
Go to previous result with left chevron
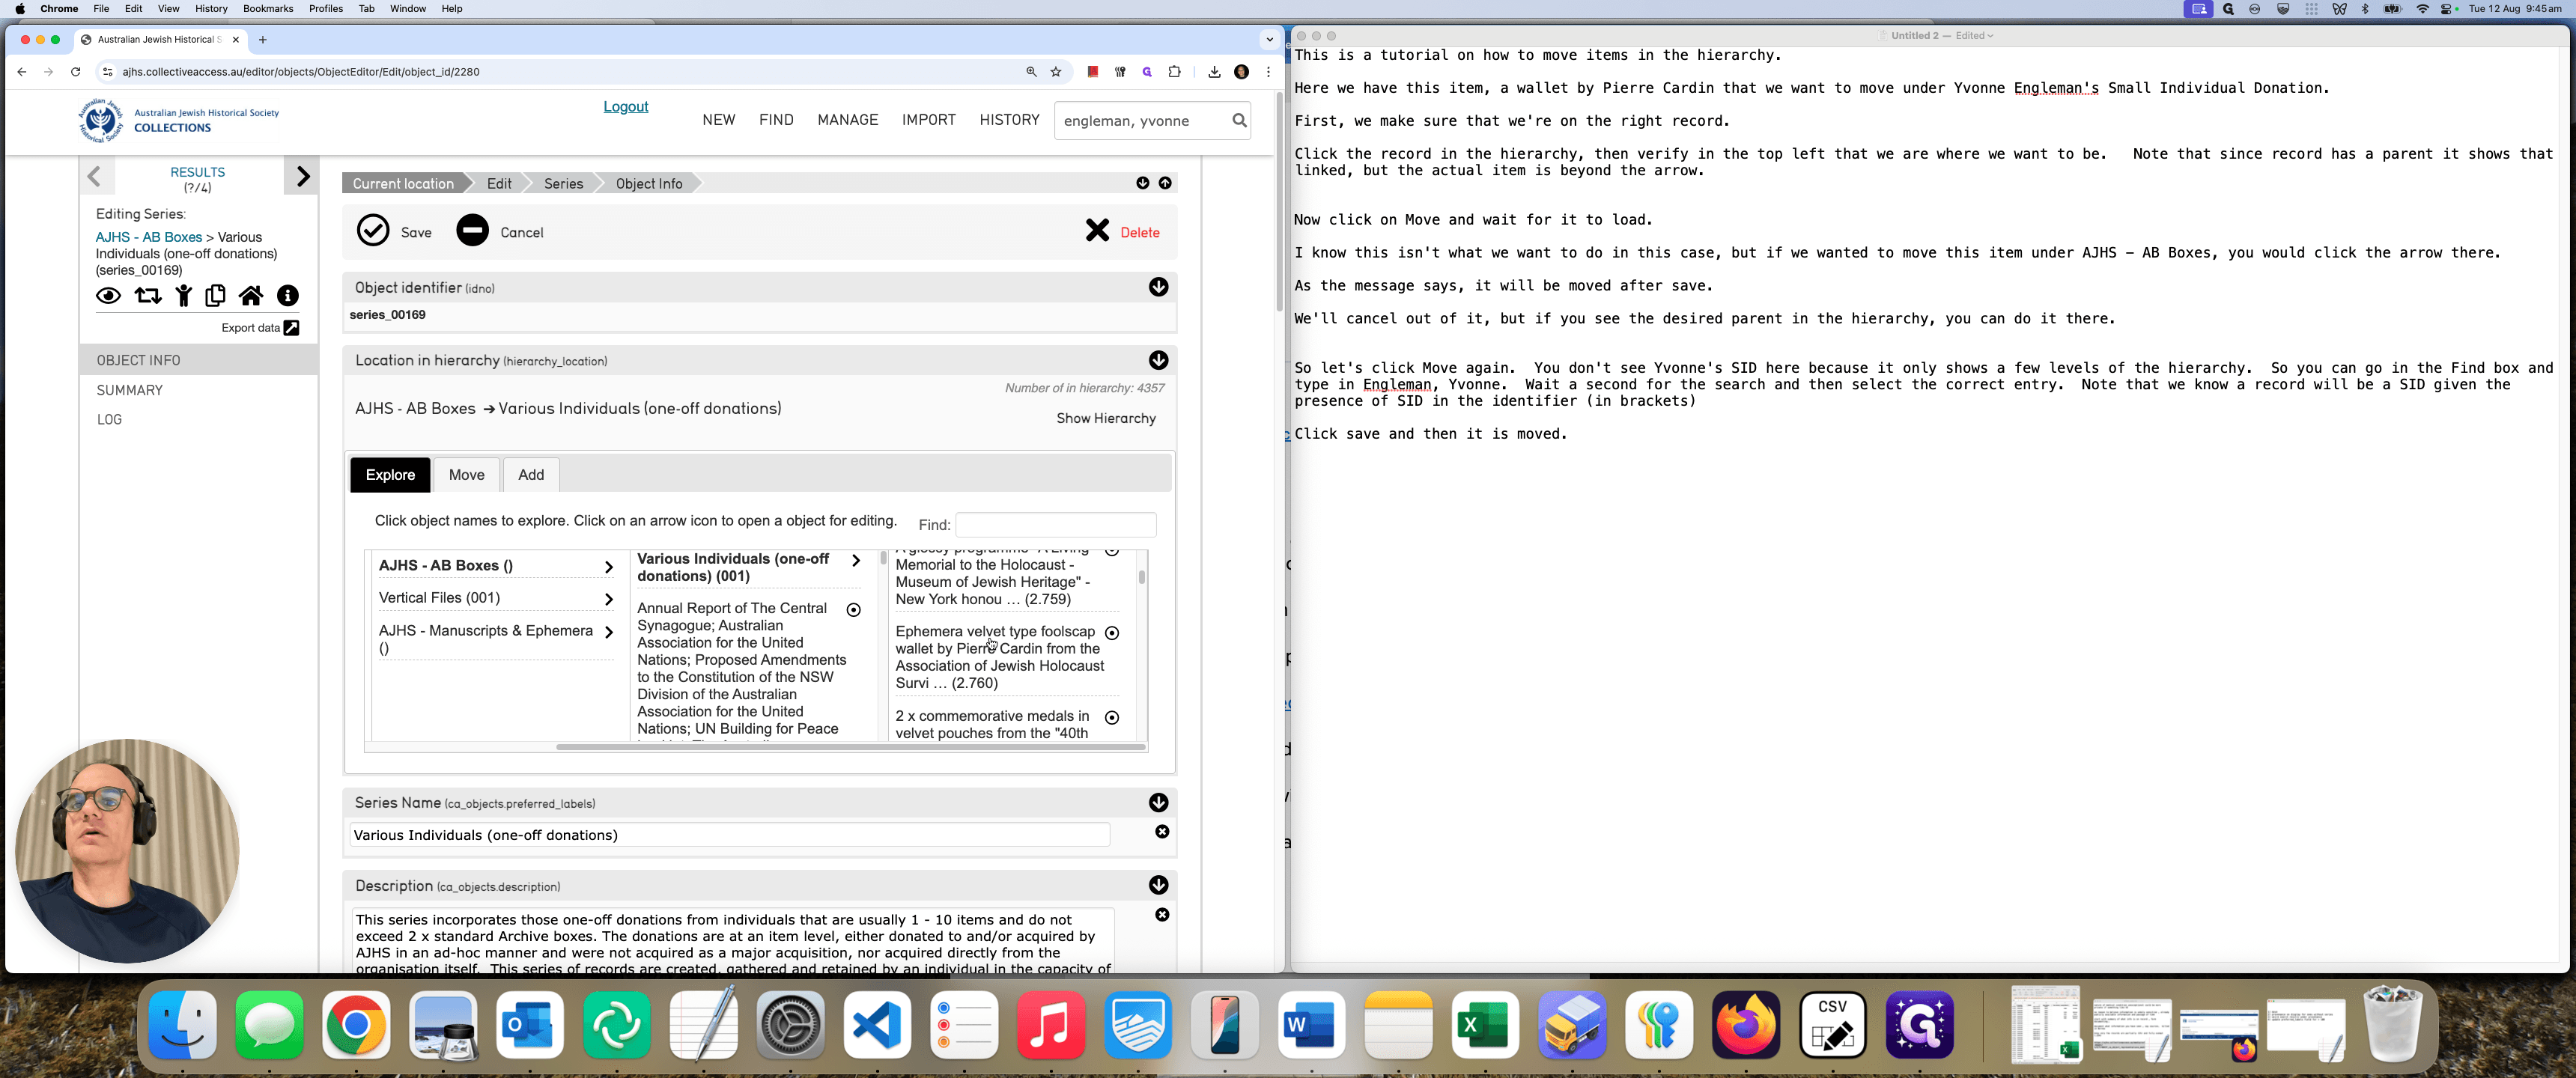tap(95, 177)
